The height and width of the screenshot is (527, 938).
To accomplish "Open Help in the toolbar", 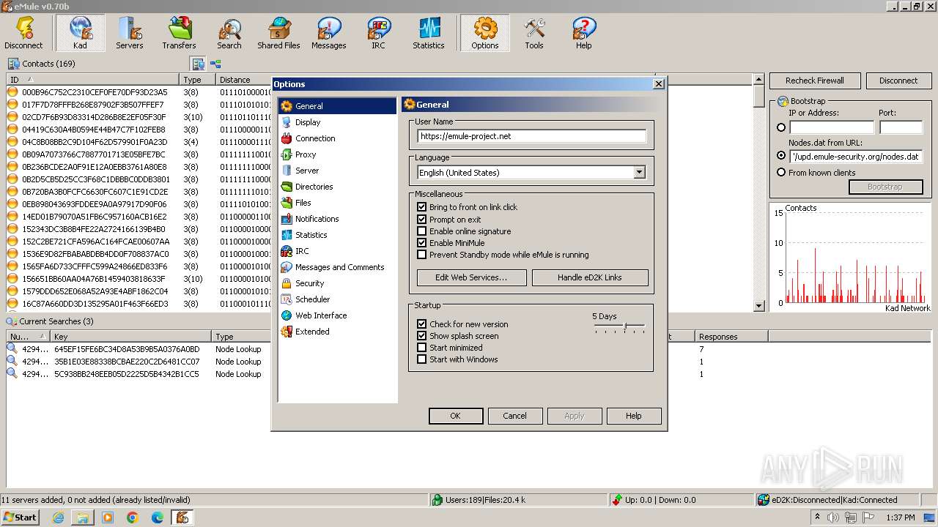I will click(x=584, y=33).
